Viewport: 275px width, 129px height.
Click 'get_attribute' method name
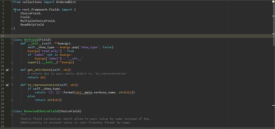click(x=39, y=70)
